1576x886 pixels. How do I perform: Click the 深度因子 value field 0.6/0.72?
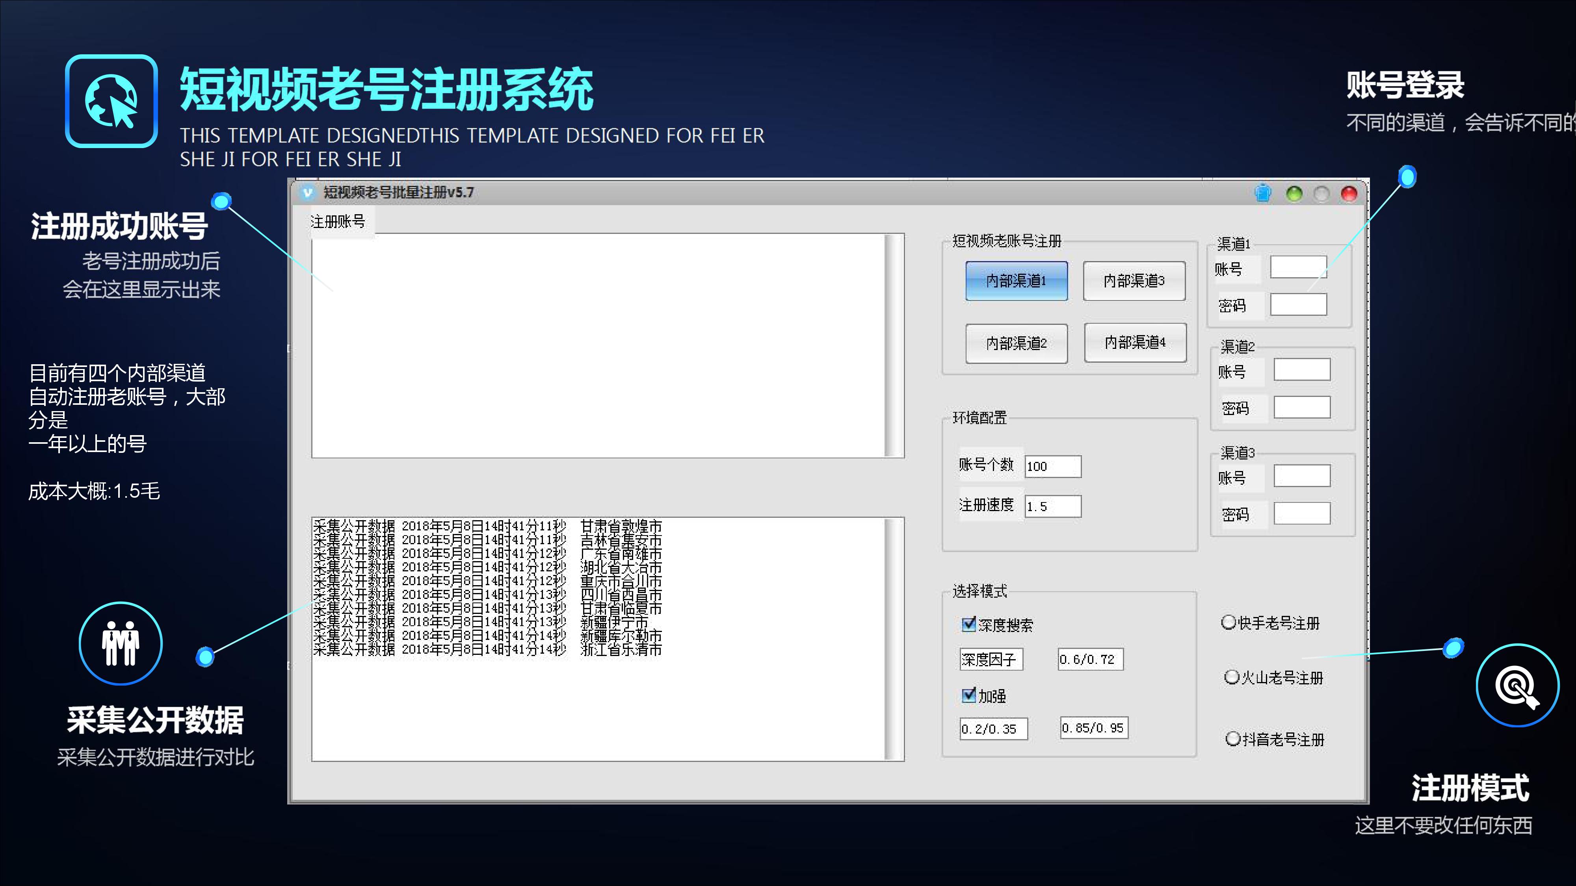coord(1091,659)
